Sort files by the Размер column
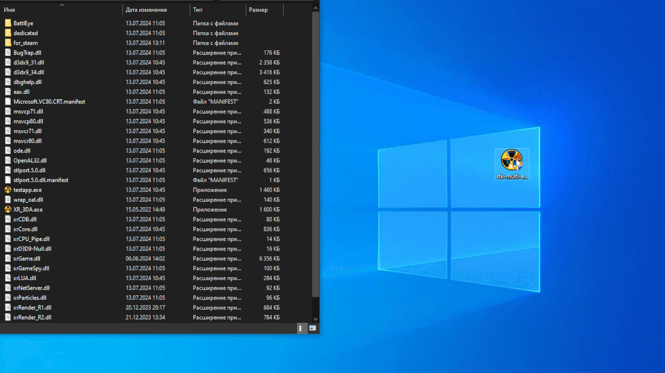The width and height of the screenshot is (665, 373). pyautogui.click(x=265, y=9)
